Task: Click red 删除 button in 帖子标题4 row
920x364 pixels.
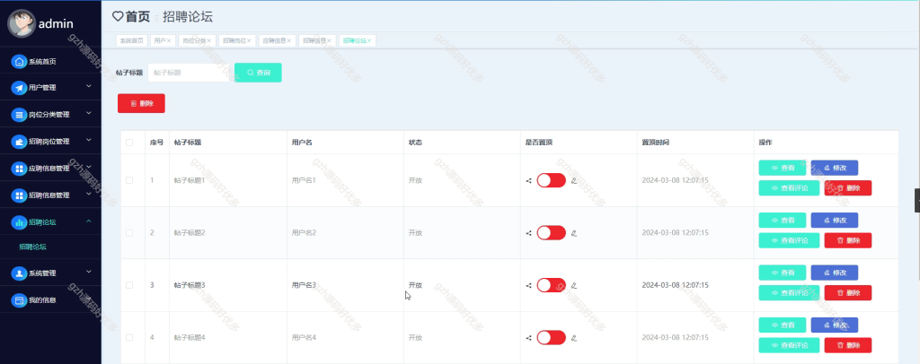Action: [x=848, y=345]
